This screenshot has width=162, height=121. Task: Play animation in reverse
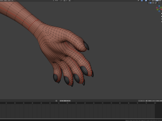64,101
